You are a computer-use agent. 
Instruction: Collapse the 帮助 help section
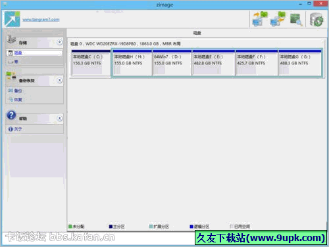click(x=59, y=118)
